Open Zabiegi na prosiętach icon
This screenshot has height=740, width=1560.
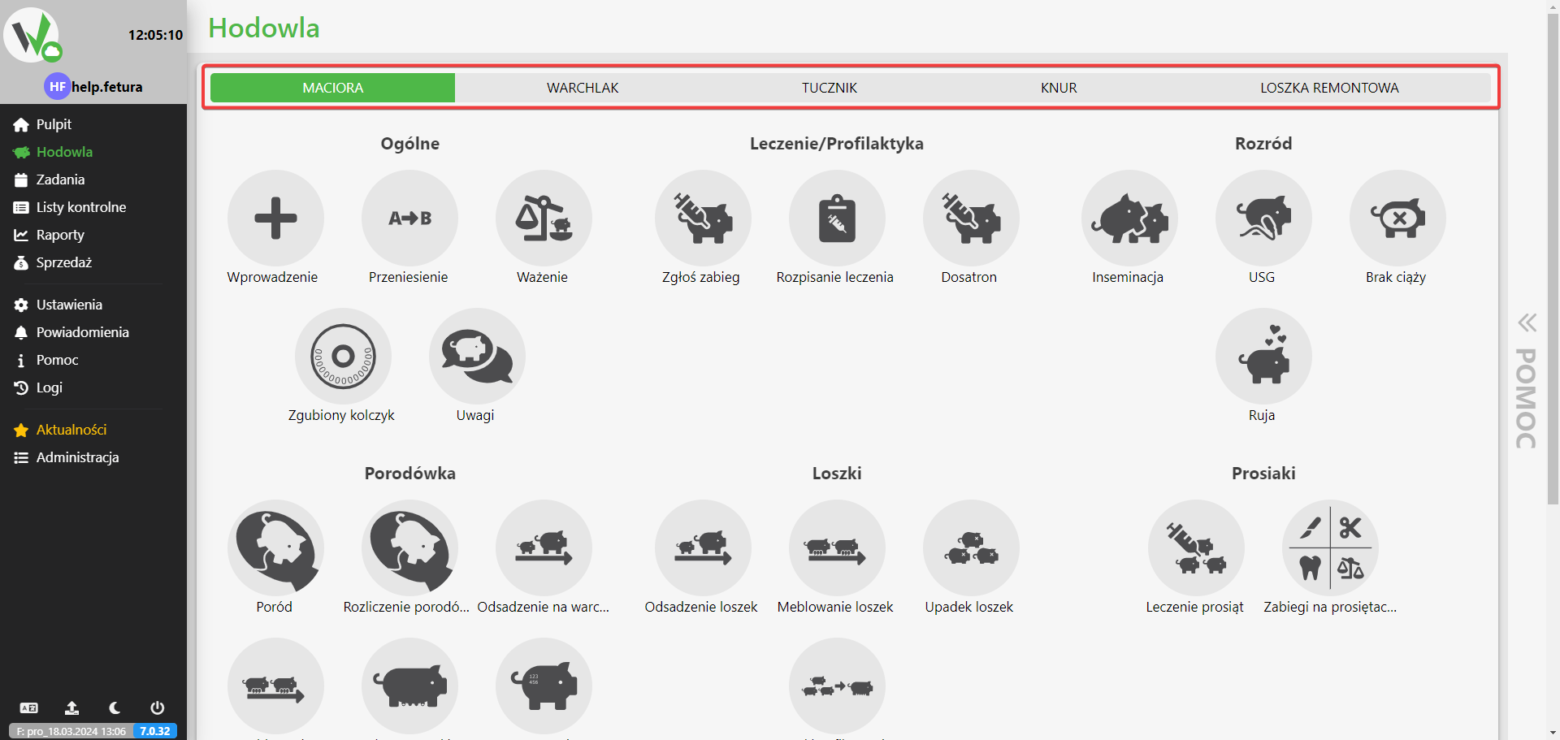pyautogui.click(x=1329, y=547)
